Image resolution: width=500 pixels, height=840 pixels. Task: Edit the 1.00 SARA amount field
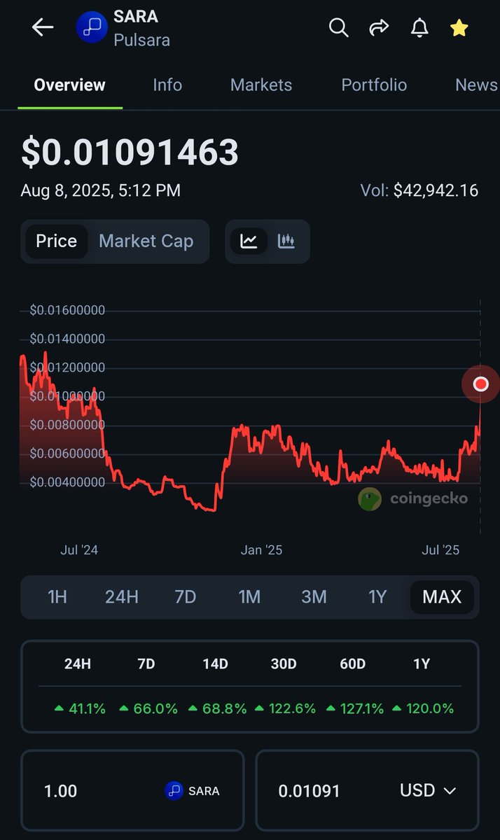(132, 791)
